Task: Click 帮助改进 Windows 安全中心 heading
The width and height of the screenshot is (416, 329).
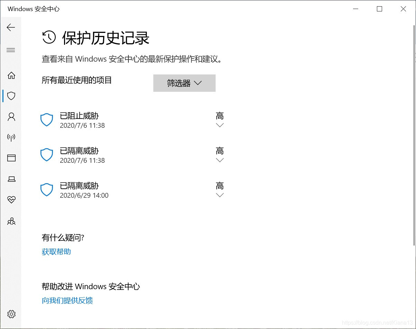Action: tap(91, 286)
